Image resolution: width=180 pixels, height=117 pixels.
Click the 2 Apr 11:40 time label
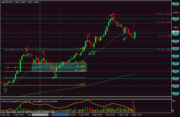[136, 115]
